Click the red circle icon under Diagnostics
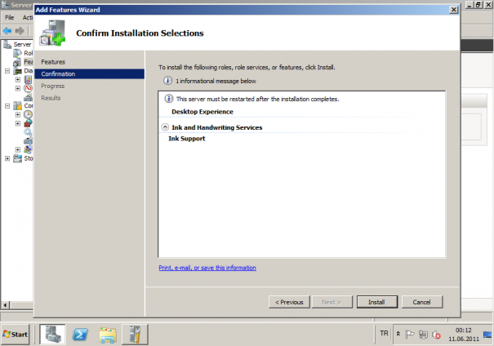Screen dimensions: 494x346 pos(28,88)
